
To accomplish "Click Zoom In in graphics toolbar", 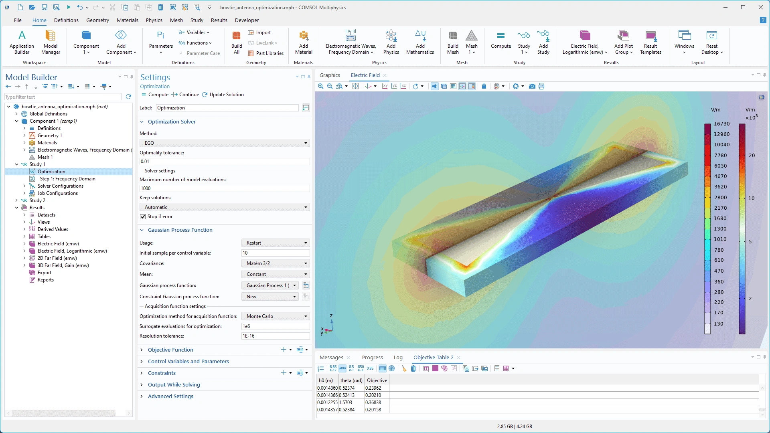I will tap(321, 86).
